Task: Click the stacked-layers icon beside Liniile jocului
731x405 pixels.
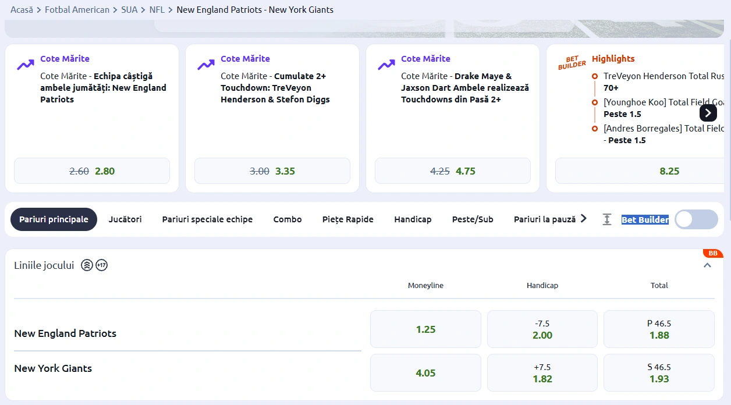Action: tap(87, 265)
